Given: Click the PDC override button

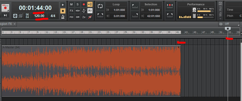Looking at the screenshot, I should [72, 17].
